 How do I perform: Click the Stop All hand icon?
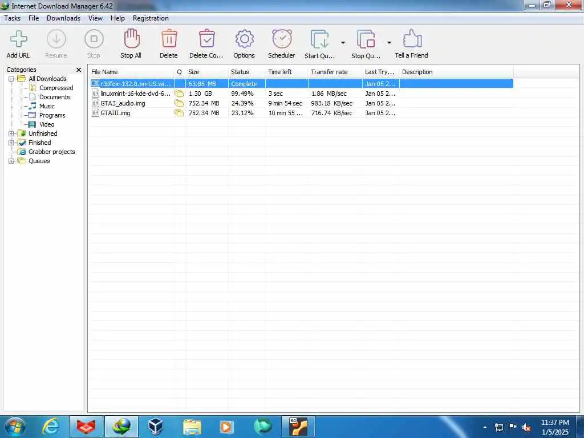[132, 39]
